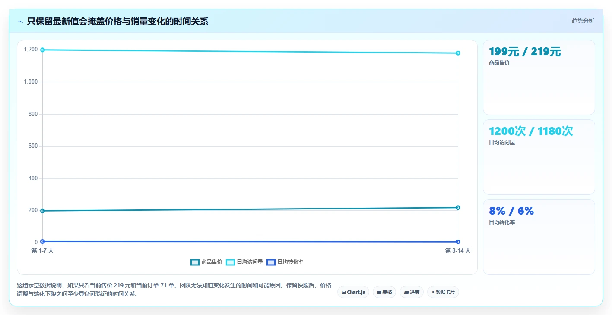Select the 日均访问量 data point at 第 1-7 天
Viewport: 612px width, 315px height.
(x=42, y=50)
